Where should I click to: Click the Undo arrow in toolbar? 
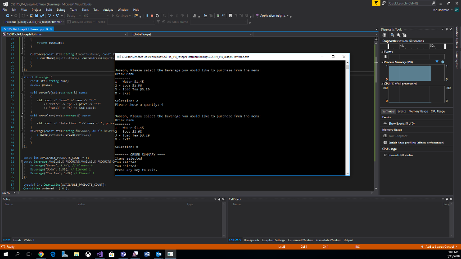click(49, 16)
